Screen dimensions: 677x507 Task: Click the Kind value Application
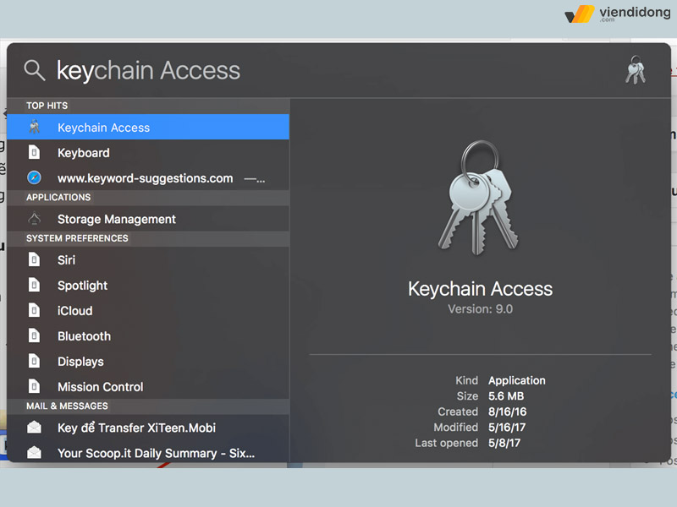point(517,381)
